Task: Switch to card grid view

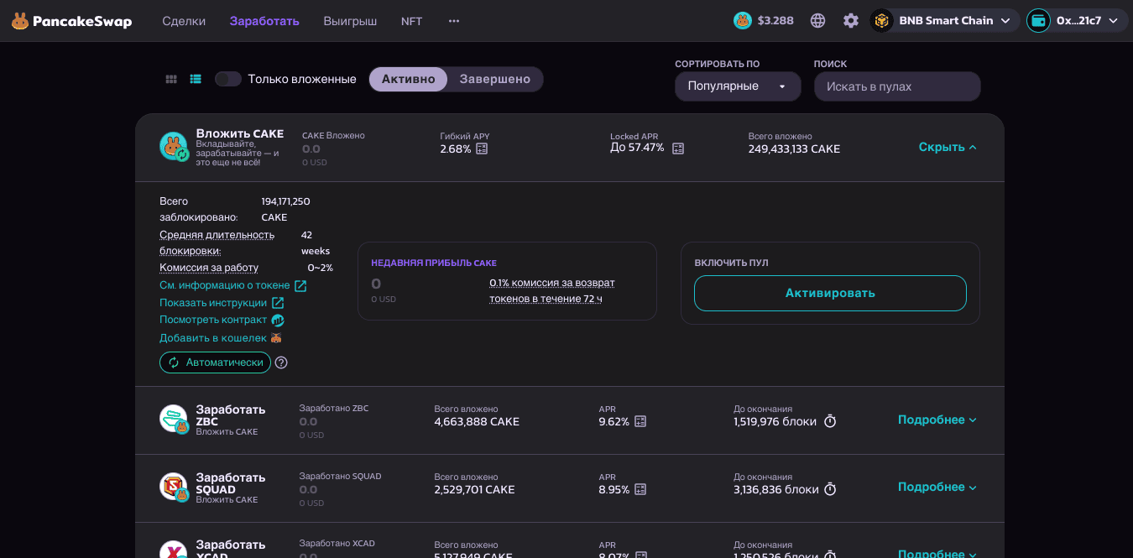Action: 171,79
